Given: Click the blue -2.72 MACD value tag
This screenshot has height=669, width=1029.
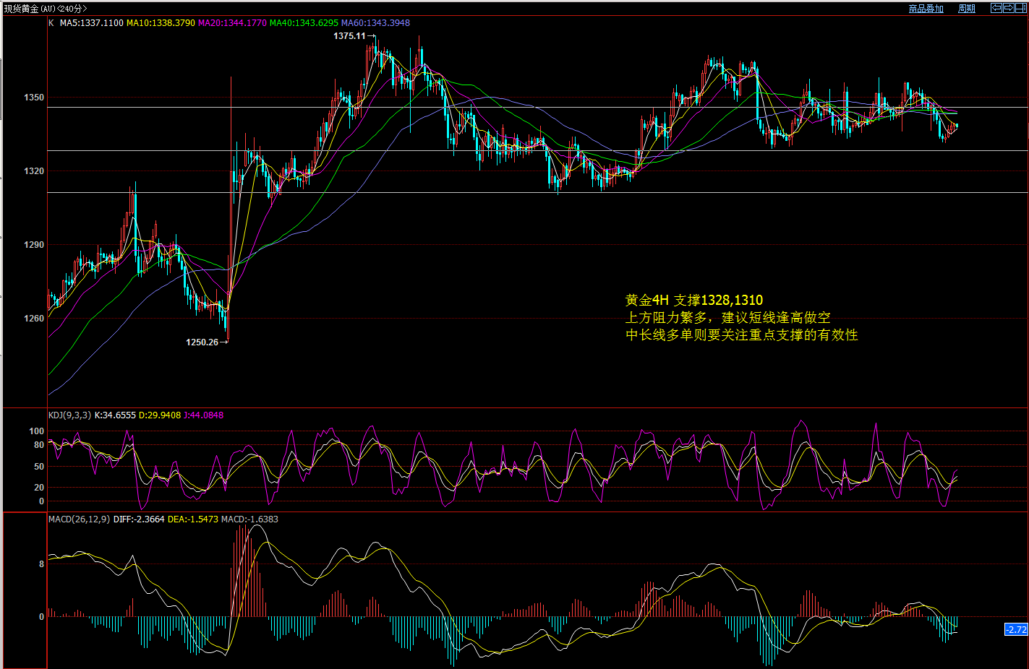Looking at the screenshot, I should coord(1015,630).
